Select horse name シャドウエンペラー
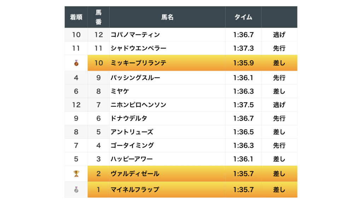Screen dimensions: 362x204 pyautogui.click(x=139, y=48)
